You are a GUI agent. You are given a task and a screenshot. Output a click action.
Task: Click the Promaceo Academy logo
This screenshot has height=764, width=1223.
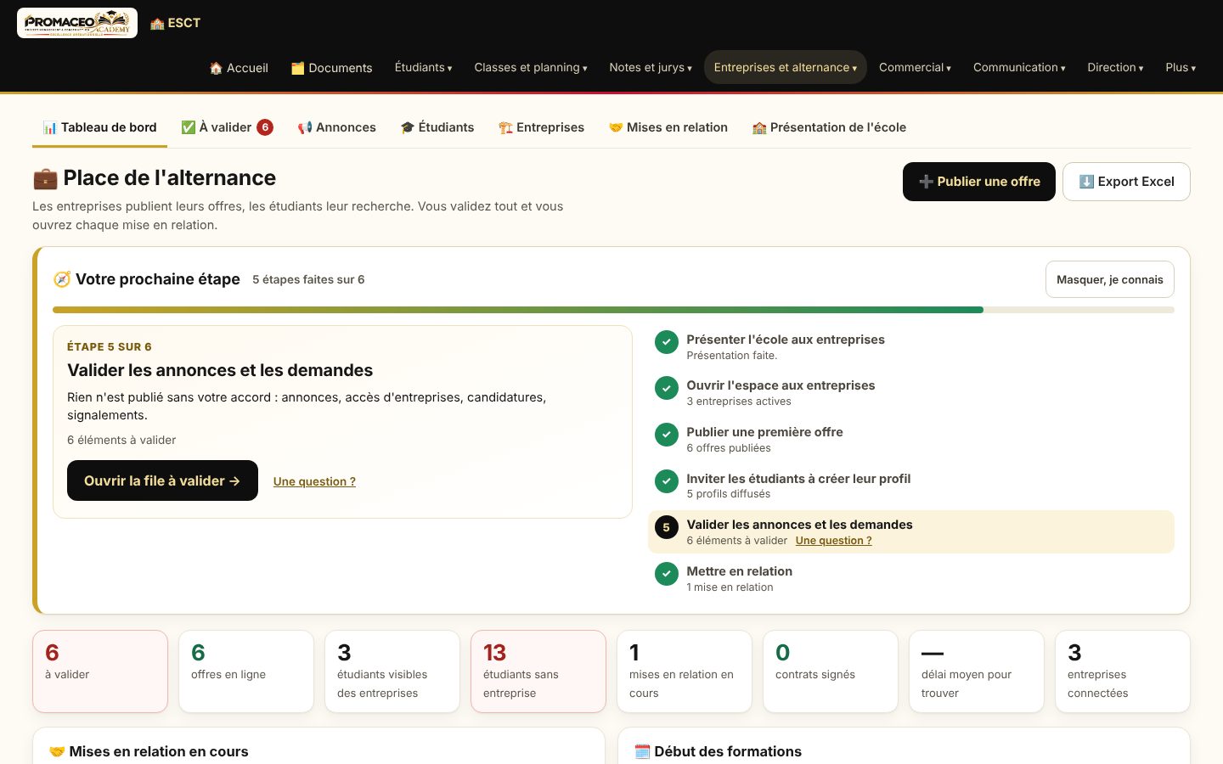[77, 23]
